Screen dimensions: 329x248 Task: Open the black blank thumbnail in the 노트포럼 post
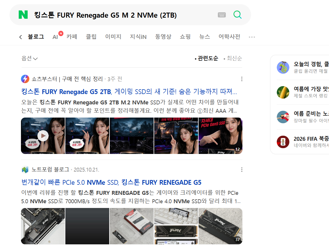click(x=87, y=226)
